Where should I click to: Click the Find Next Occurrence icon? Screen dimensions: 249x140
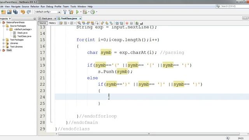pyautogui.click(x=88, y=23)
